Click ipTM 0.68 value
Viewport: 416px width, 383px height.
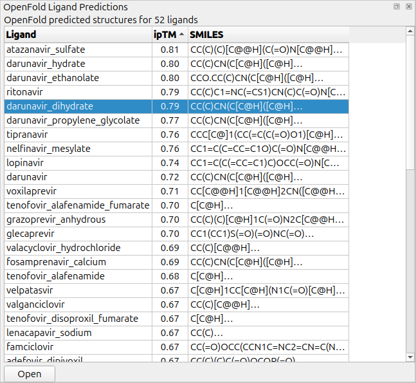pos(170,276)
